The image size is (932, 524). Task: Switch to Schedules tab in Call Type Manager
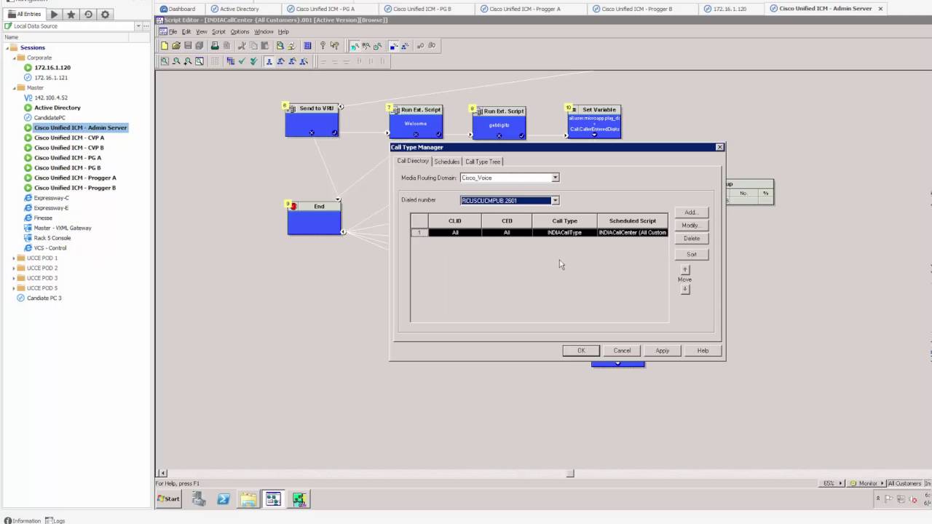[x=446, y=162]
